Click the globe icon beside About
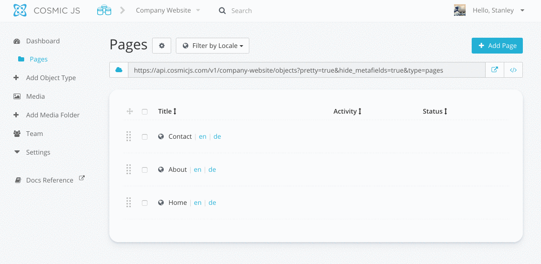Image resolution: width=541 pixels, height=264 pixels. (x=161, y=169)
